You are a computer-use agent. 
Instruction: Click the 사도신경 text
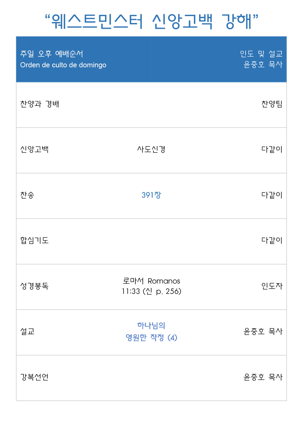pos(151,149)
